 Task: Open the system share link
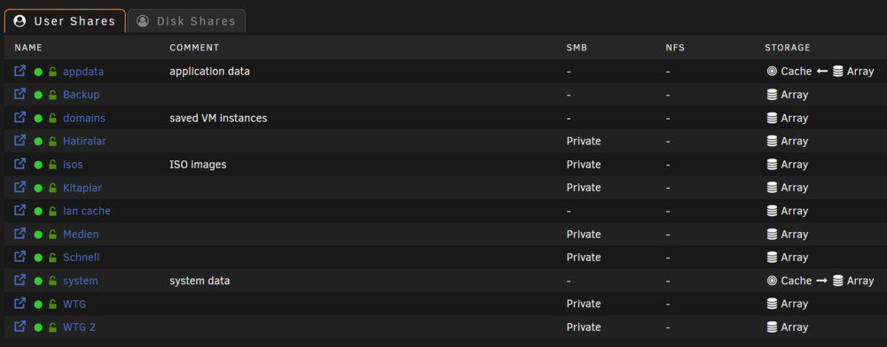pos(81,281)
